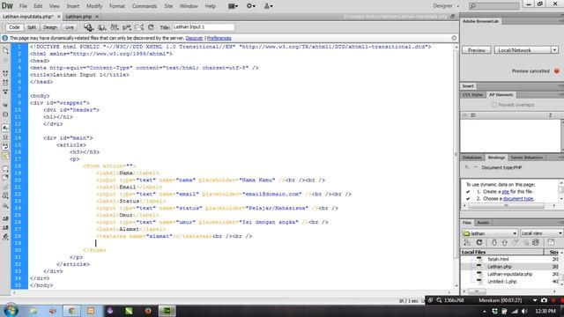Image resolution: width=564 pixels, height=317 pixels.
Task: Click the 'site' link in Bindings panel
Action: [x=505, y=192]
